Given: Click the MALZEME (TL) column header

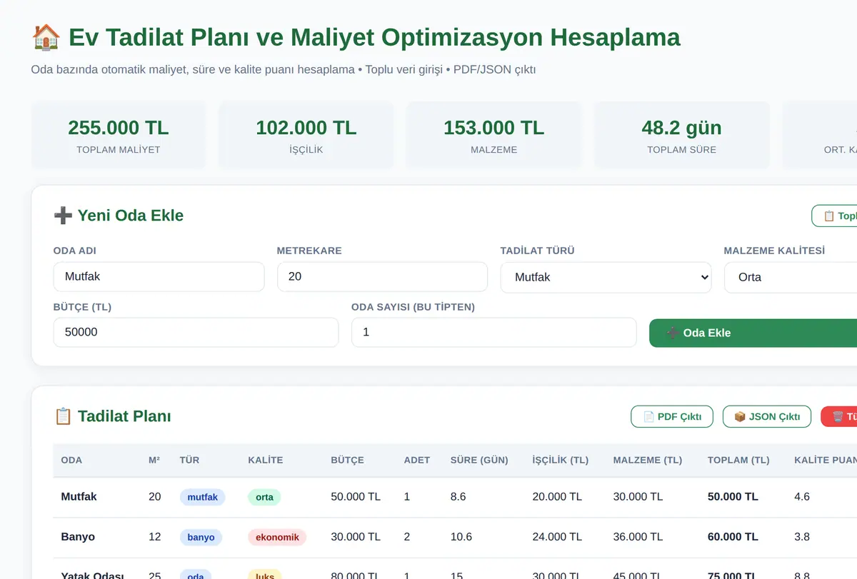Looking at the screenshot, I should tap(648, 460).
